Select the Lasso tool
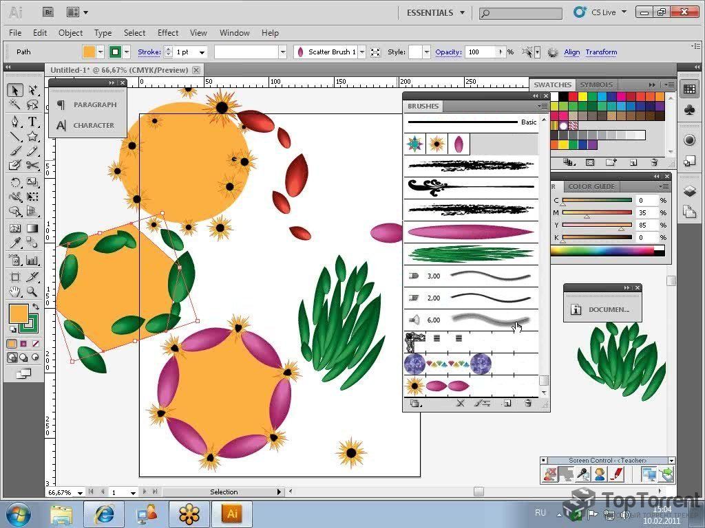The image size is (705, 528). [32, 105]
